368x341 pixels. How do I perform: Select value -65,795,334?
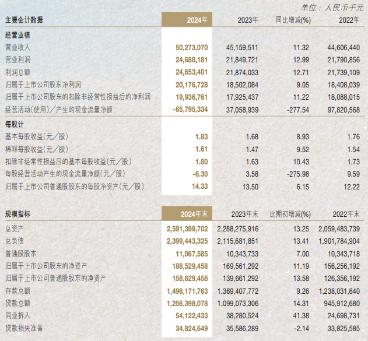pos(190,110)
